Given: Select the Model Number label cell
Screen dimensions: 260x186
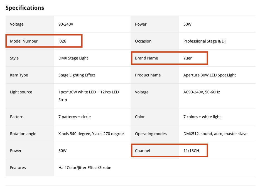Looking at the screenshot, I should pyautogui.click(x=24, y=41).
